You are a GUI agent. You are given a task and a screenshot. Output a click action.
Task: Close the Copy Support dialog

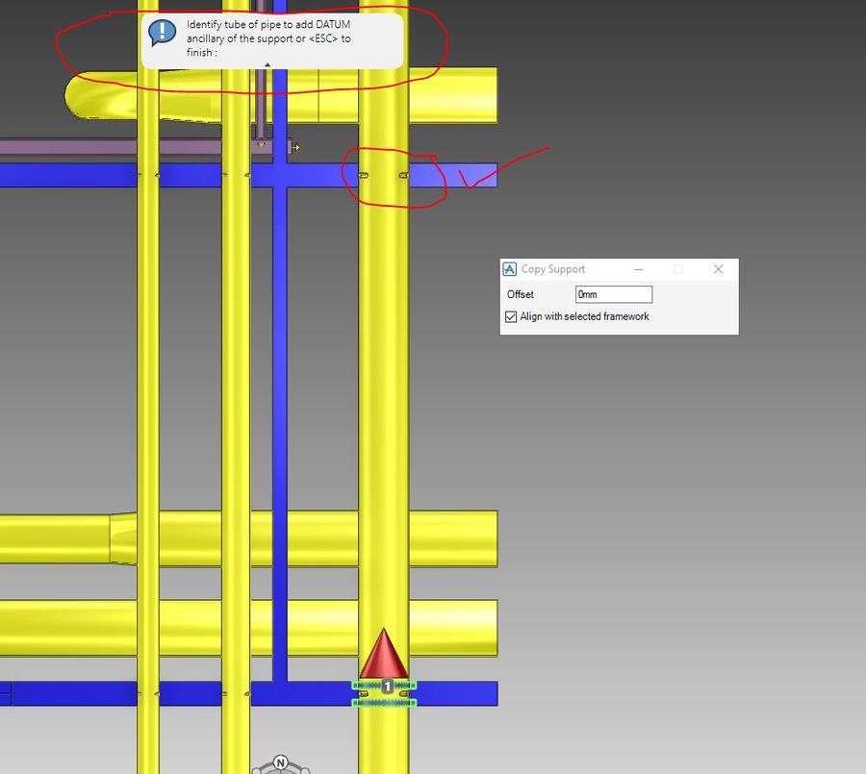(718, 269)
